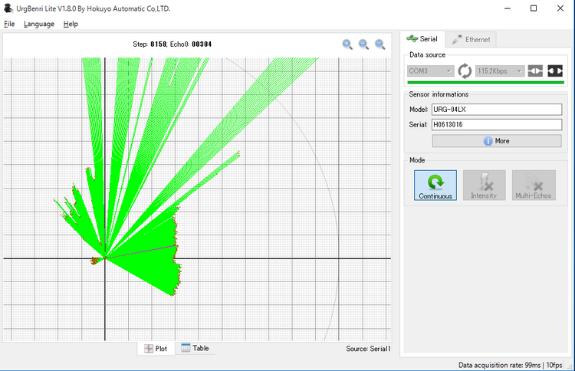Click the Serial number field
575x371 pixels.
496,124
